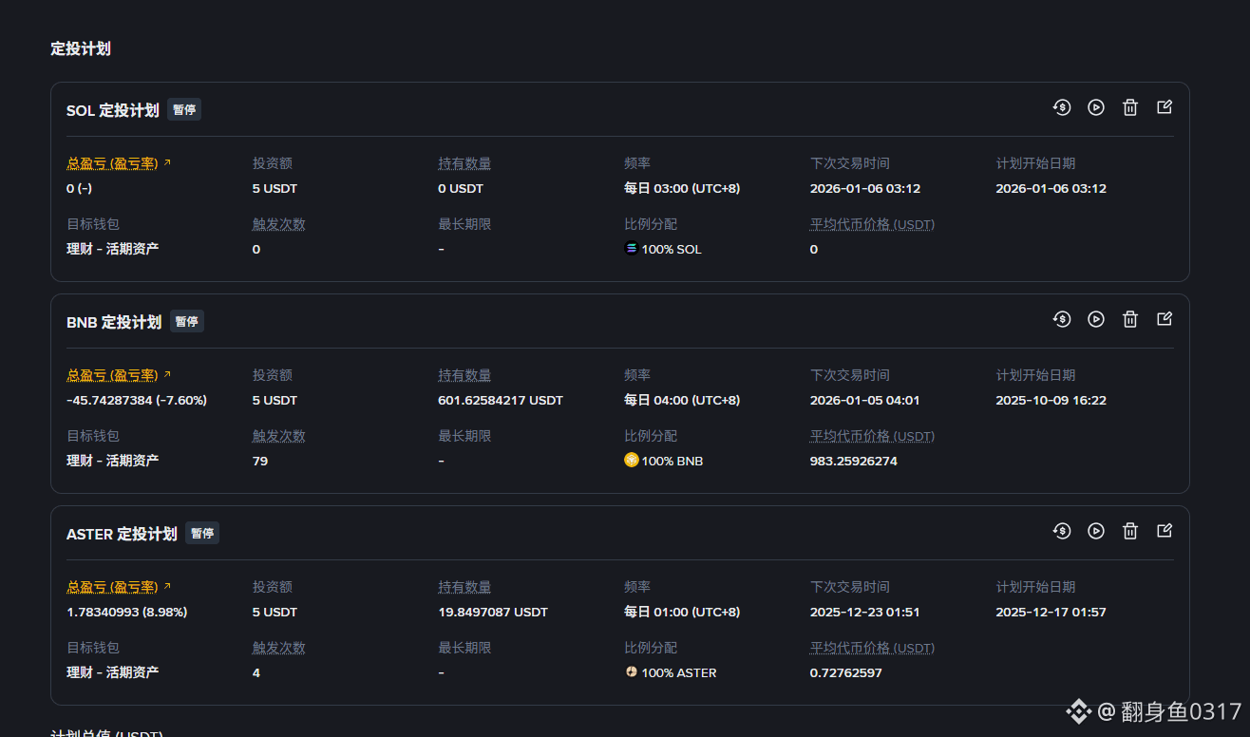Screen dimensions: 1250x737
Task: Edit the BNB auto-invest plan
Action: click(1165, 319)
